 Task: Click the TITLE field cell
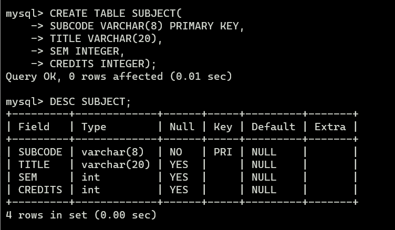[34, 164]
